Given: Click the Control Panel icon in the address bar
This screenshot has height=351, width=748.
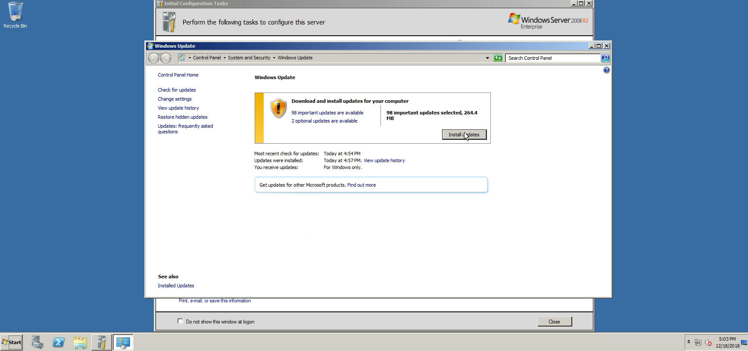Looking at the screenshot, I should point(182,58).
